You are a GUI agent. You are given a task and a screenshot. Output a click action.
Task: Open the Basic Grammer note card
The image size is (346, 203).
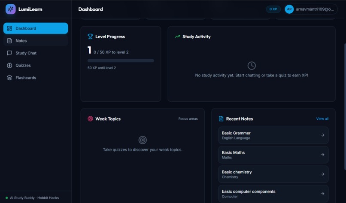(273, 135)
